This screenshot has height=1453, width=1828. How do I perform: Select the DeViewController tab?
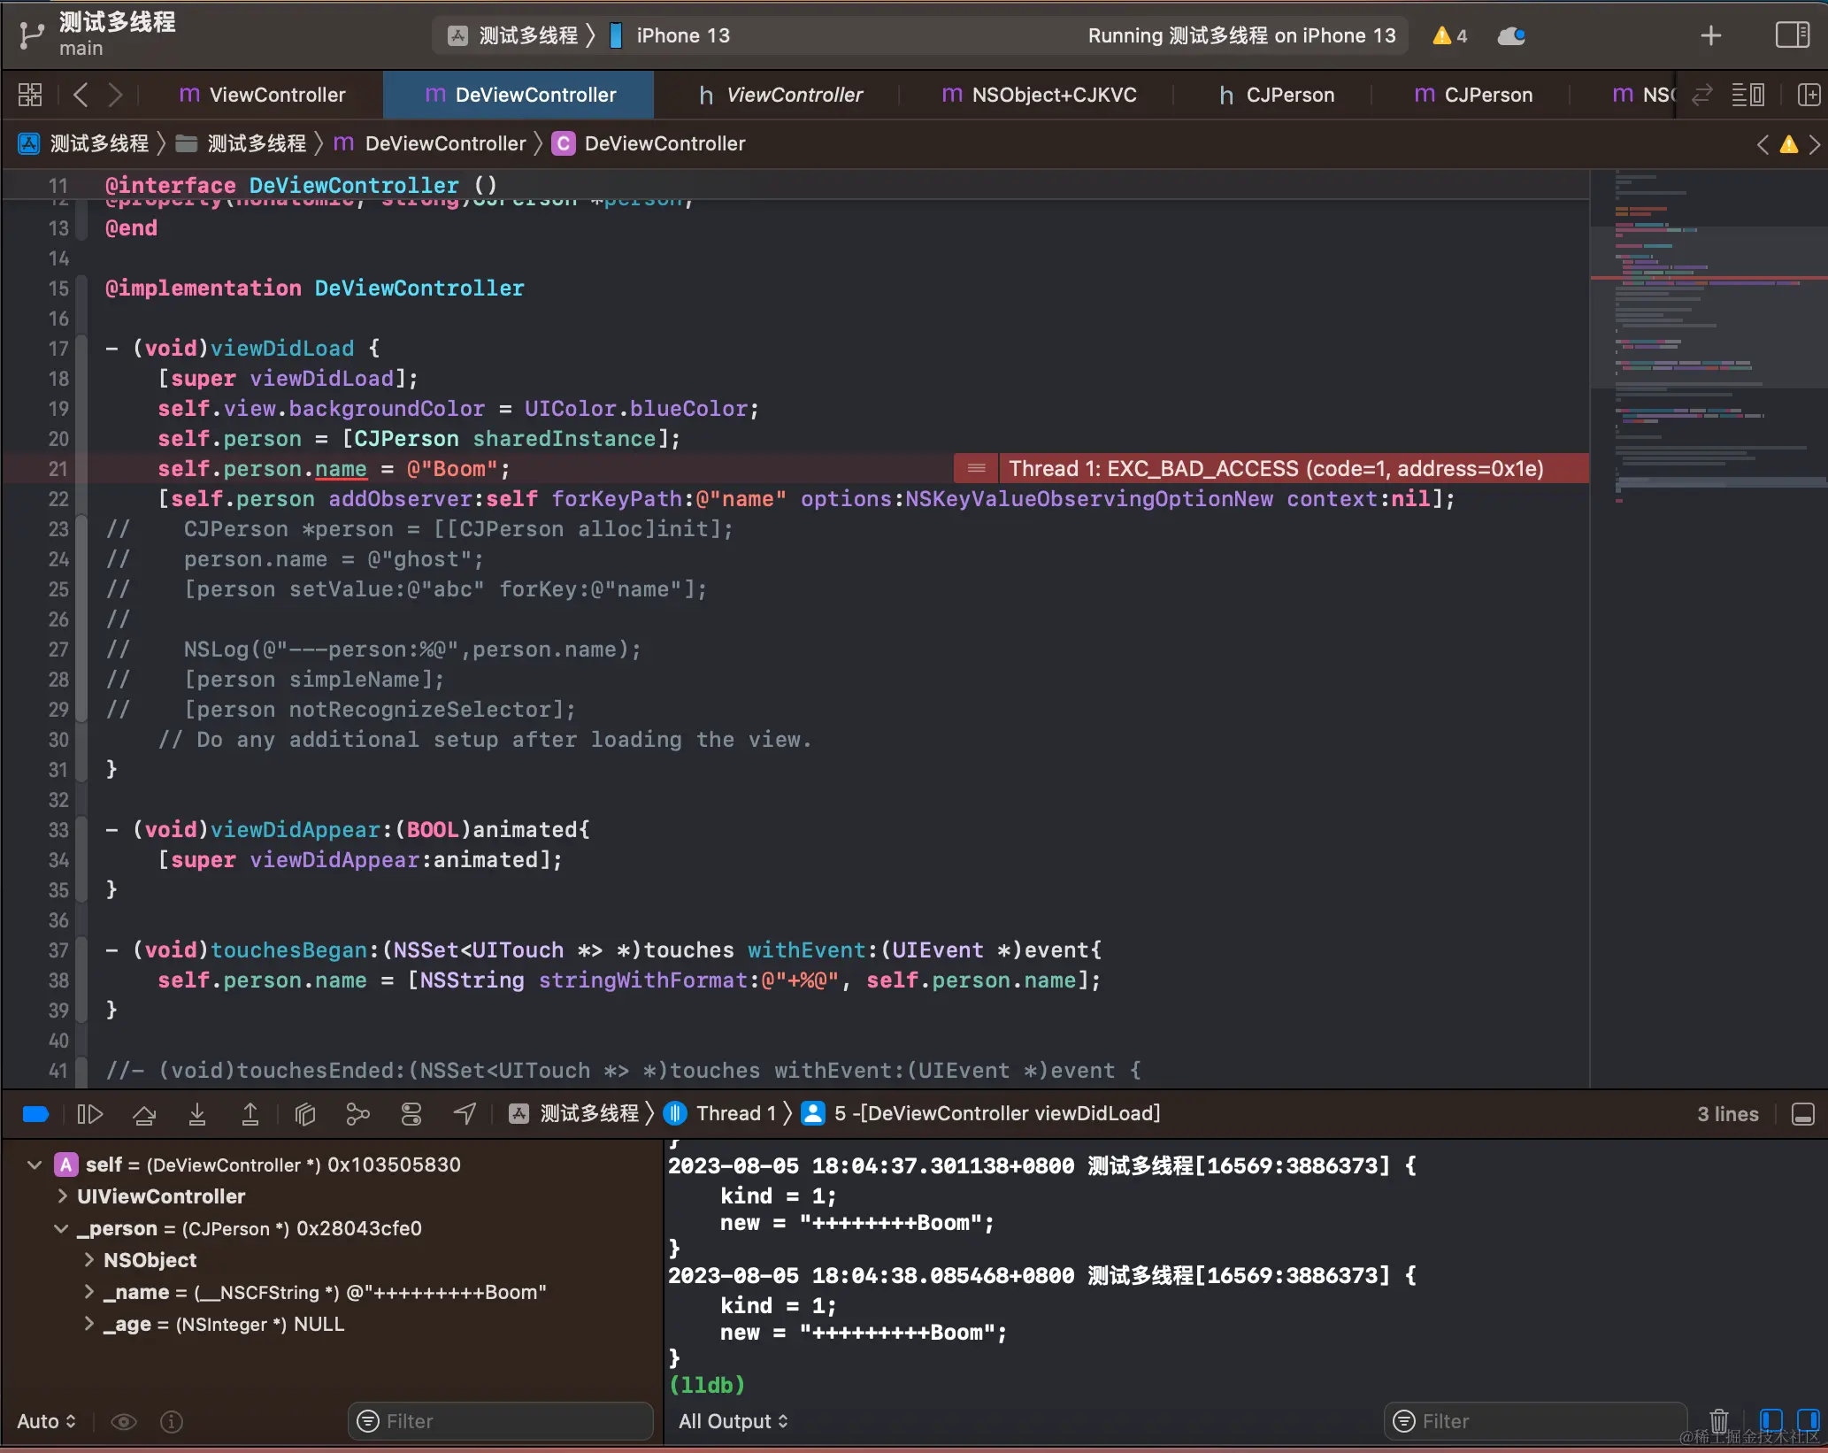(519, 95)
